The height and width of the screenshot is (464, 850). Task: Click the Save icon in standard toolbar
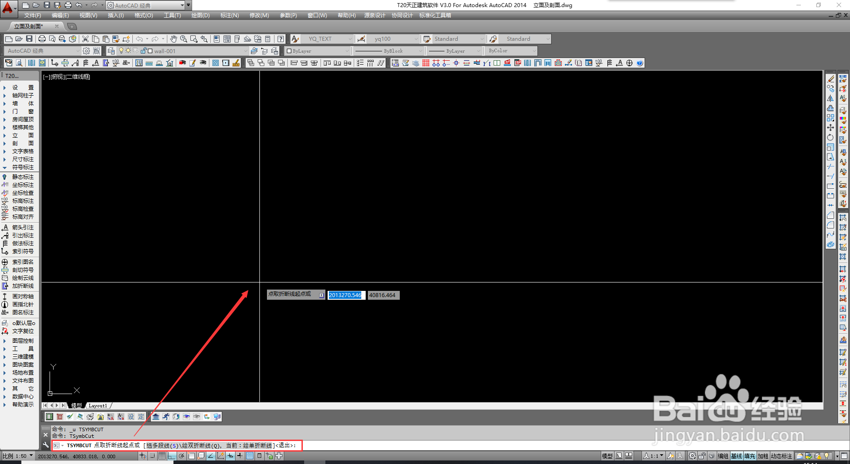tap(29, 39)
